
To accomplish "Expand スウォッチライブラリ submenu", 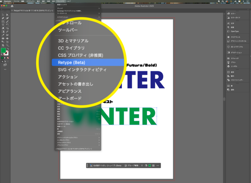I will click(78, 143).
